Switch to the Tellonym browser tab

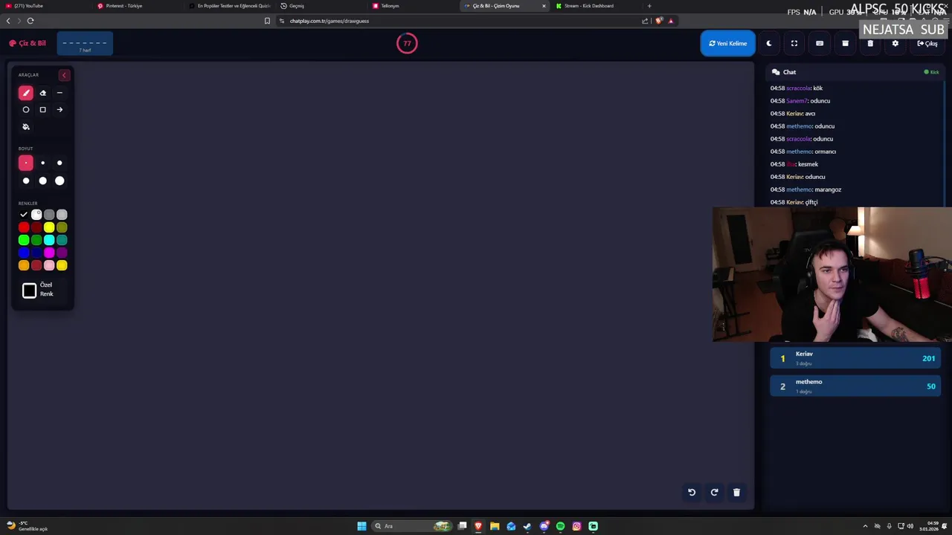click(413, 6)
